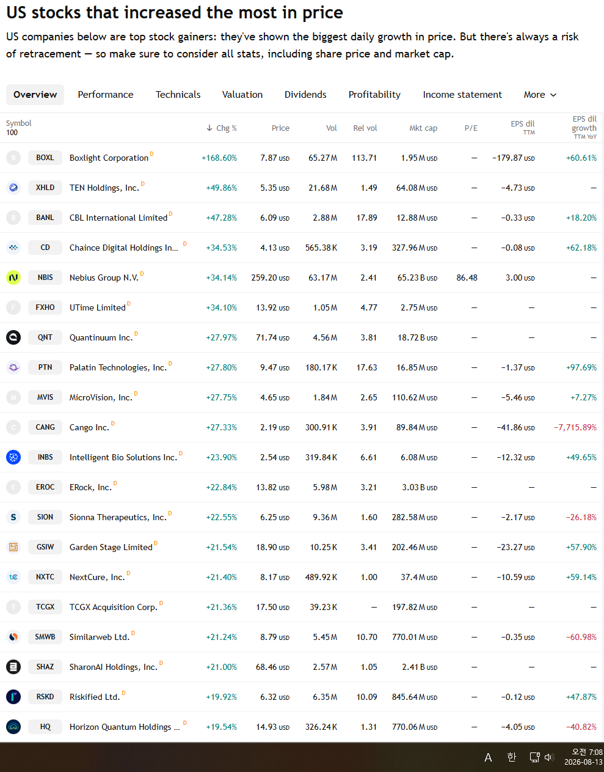Click the Intelligent Bio Solutions logo icon
Image resolution: width=604 pixels, height=772 pixels.
[x=13, y=457]
